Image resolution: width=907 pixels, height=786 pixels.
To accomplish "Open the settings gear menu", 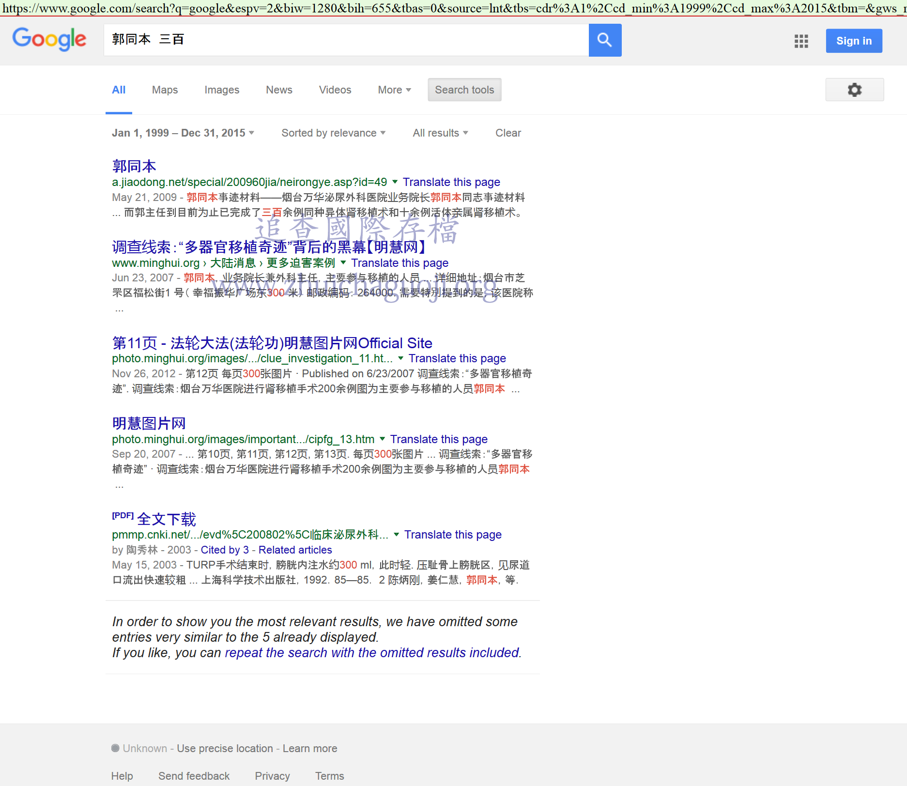I will pos(854,90).
